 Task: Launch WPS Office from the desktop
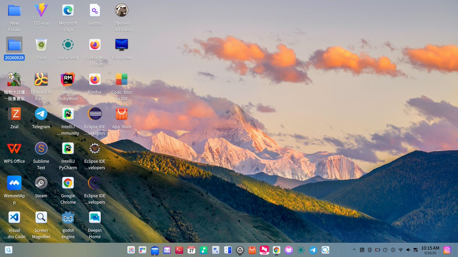[x=15, y=148]
